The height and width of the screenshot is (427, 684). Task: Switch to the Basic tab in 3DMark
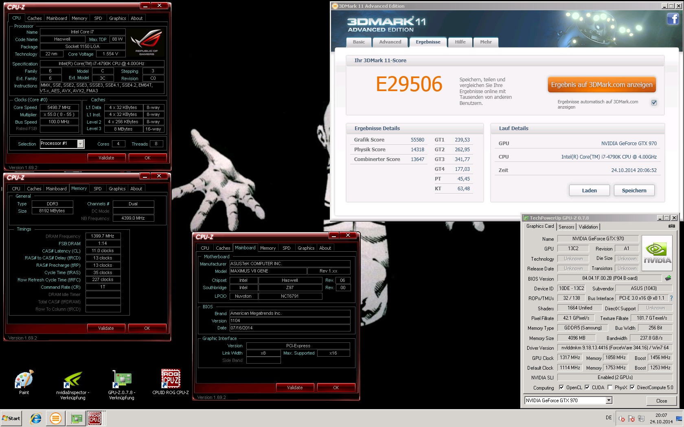tap(359, 42)
